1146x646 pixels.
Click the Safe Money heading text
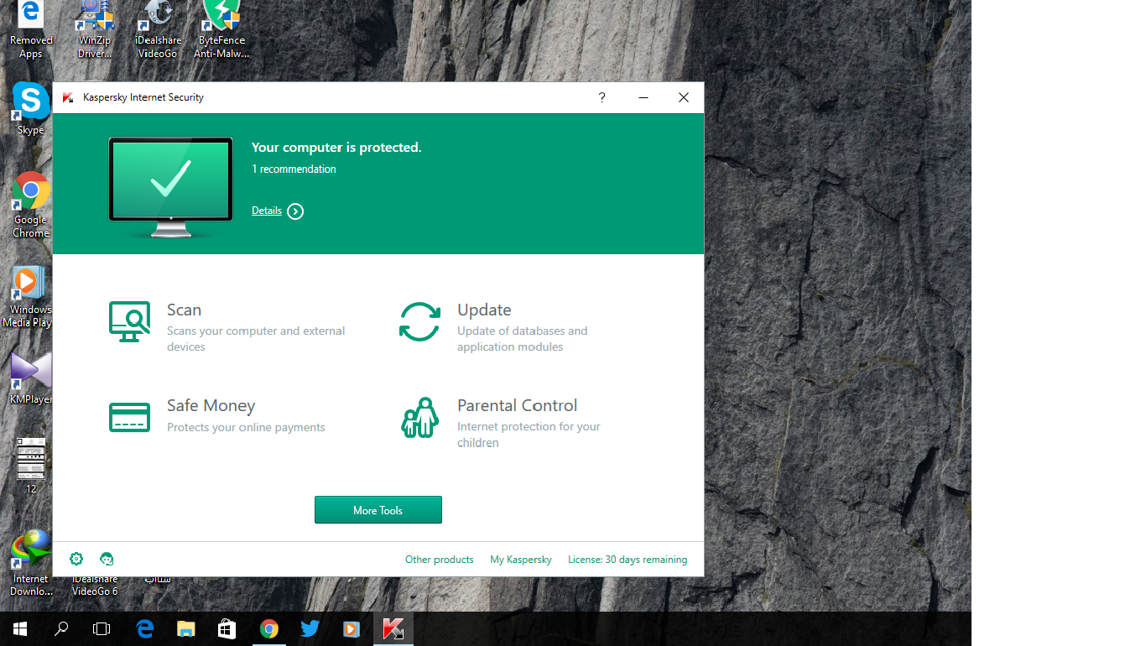[x=211, y=405]
